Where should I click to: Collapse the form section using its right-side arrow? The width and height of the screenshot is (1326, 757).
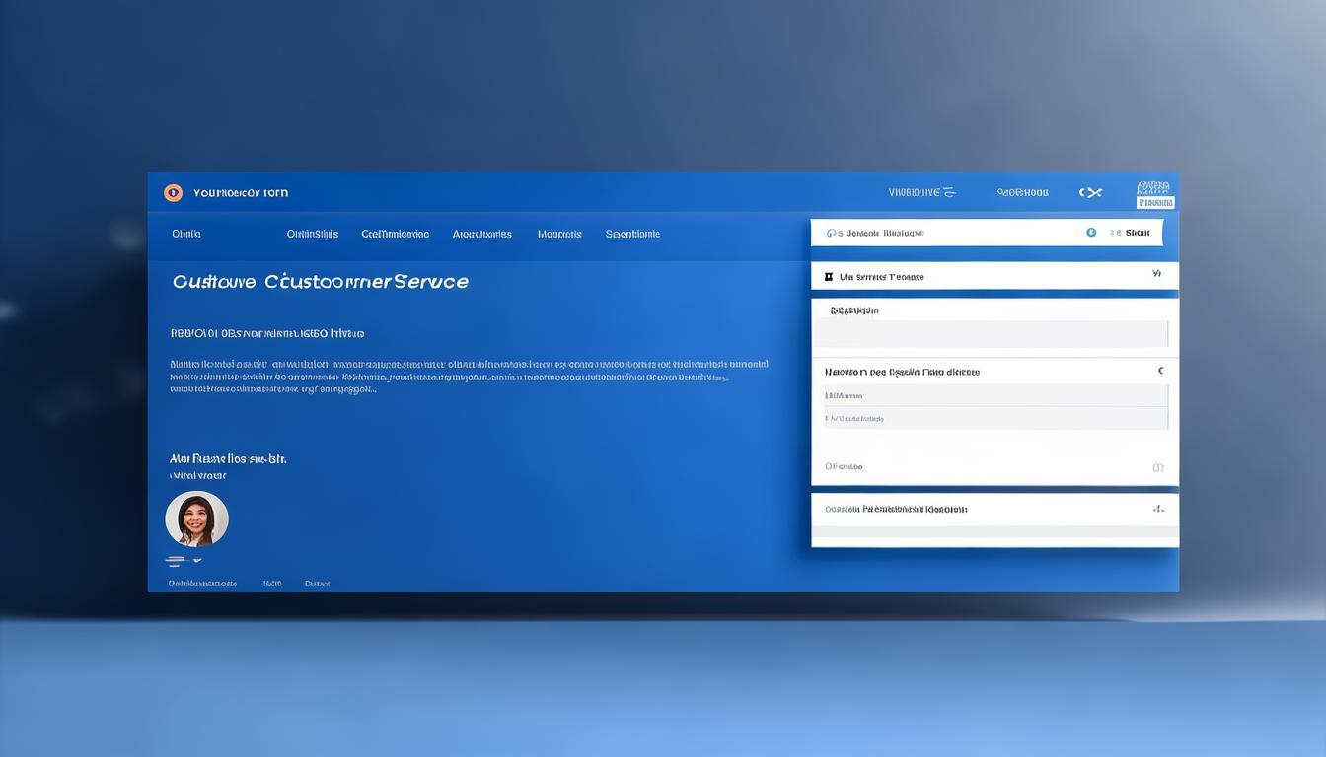tap(1160, 372)
